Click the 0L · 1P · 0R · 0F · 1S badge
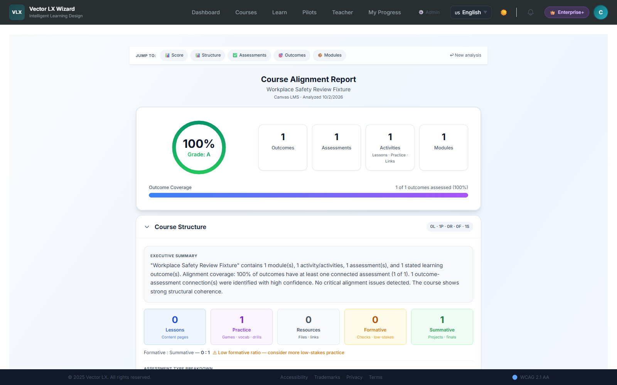Image resolution: width=617 pixels, height=385 pixels. [450, 227]
